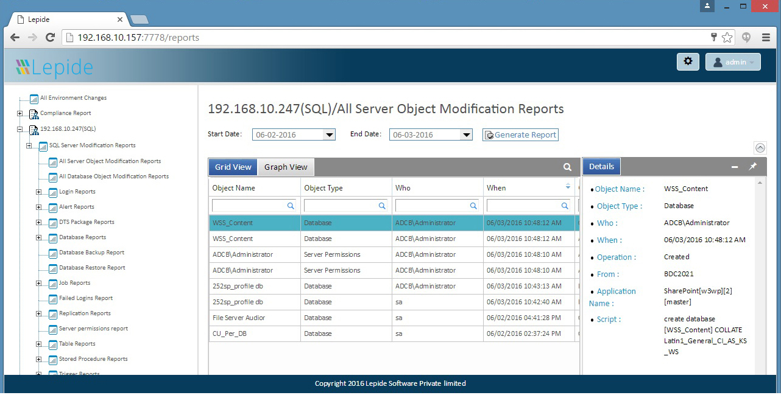Select the Details tab

(601, 166)
